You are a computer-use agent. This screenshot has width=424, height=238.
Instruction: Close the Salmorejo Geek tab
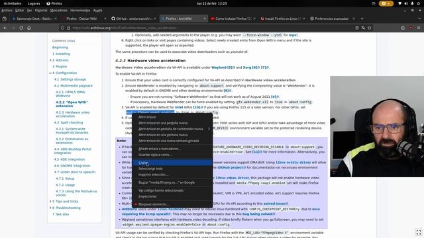(x=56, y=19)
